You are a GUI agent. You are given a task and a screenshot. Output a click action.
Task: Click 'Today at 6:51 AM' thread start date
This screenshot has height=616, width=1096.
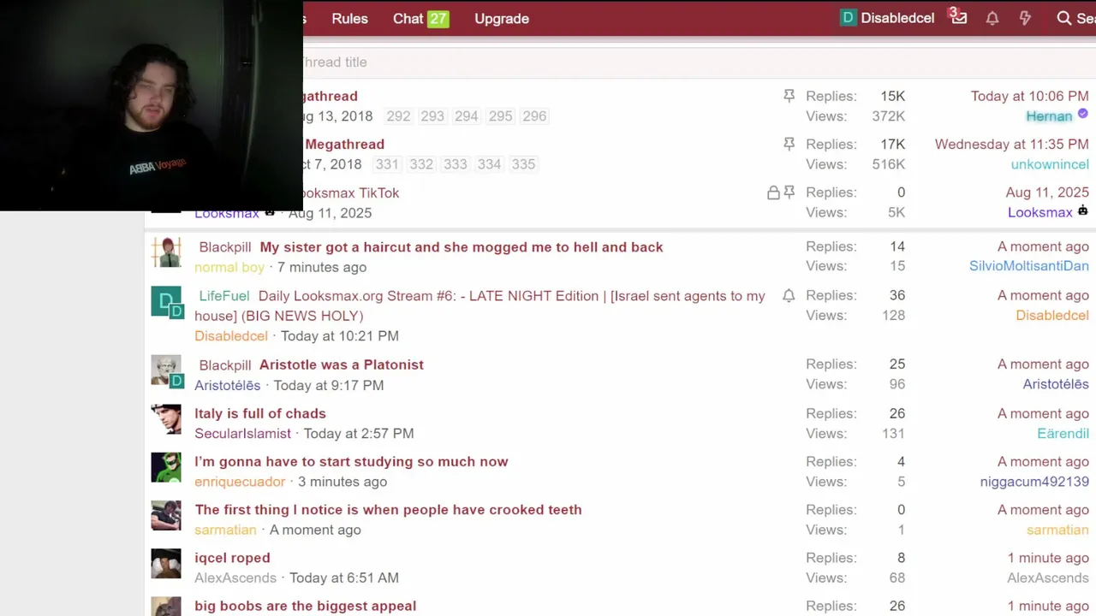point(344,578)
